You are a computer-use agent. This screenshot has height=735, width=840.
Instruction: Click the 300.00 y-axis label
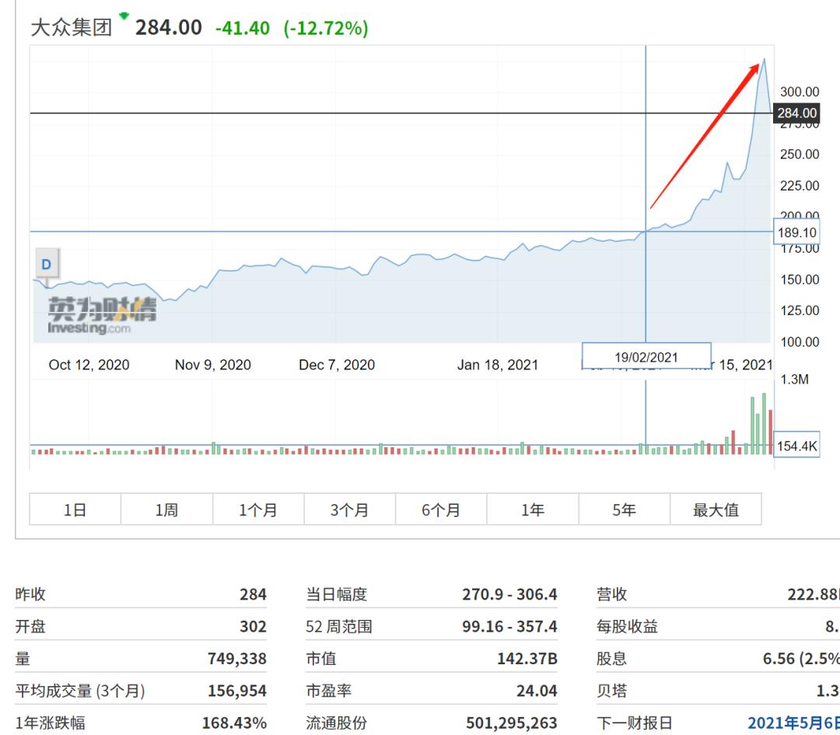click(x=800, y=92)
